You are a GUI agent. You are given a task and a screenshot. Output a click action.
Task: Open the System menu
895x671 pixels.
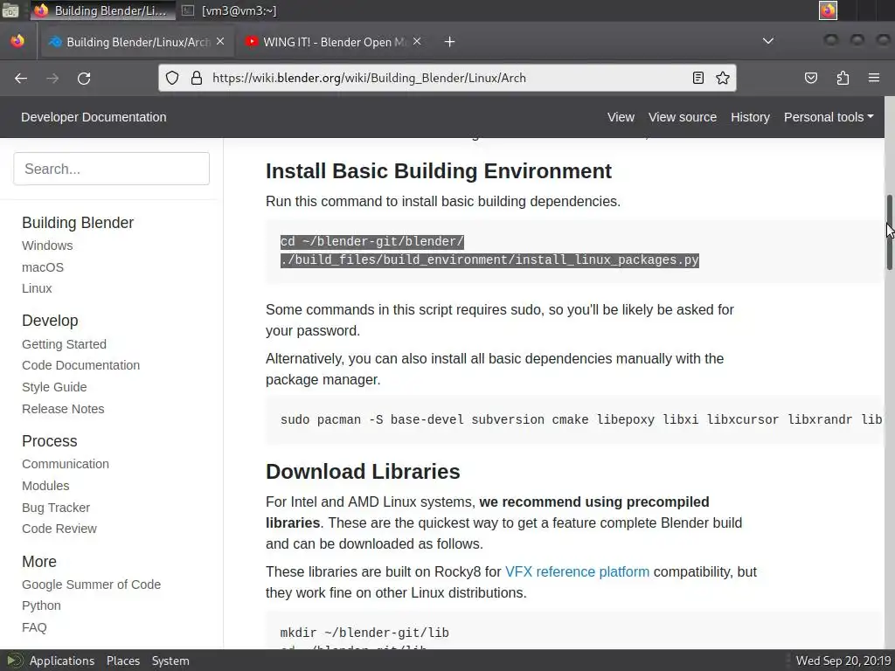pos(170,661)
